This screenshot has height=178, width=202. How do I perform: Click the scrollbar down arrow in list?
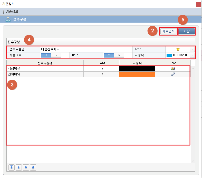coord(193,161)
